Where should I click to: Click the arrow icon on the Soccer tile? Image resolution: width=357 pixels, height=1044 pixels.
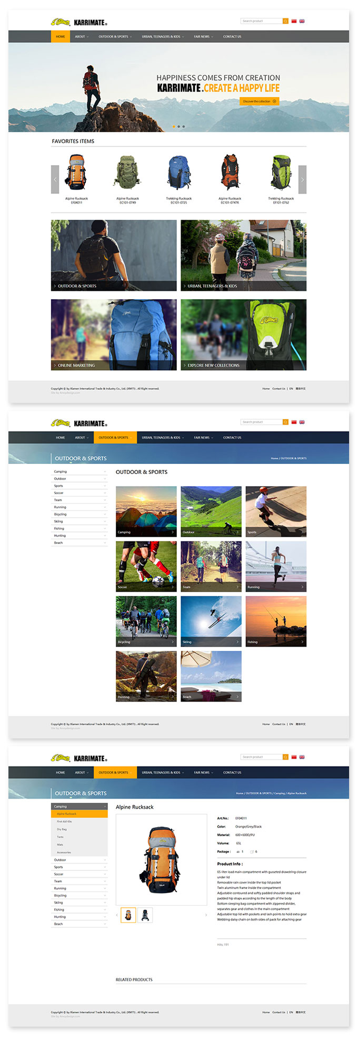(x=173, y=587)
